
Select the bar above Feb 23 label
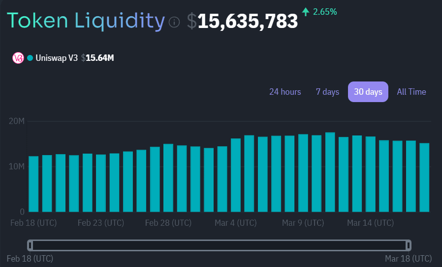[x=101, y=183]
